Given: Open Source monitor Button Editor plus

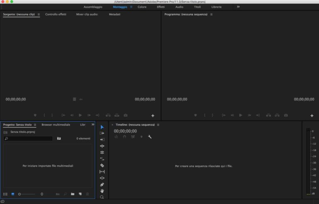Looking at the screenshot, I should 153,116.
